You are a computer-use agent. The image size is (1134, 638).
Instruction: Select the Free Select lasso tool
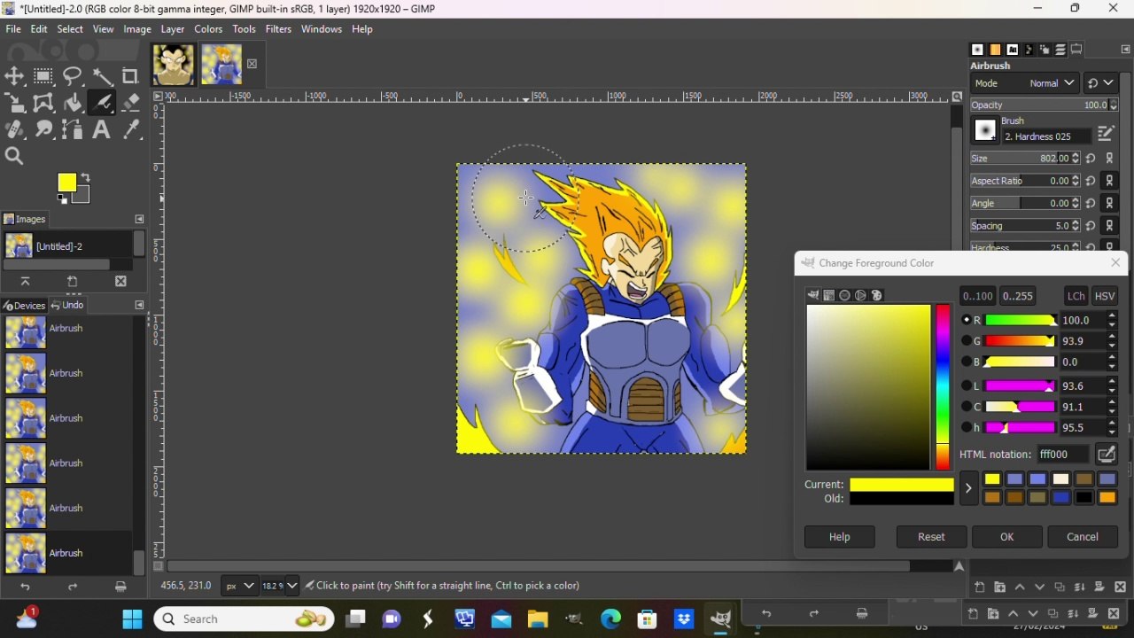click(74, 76)
